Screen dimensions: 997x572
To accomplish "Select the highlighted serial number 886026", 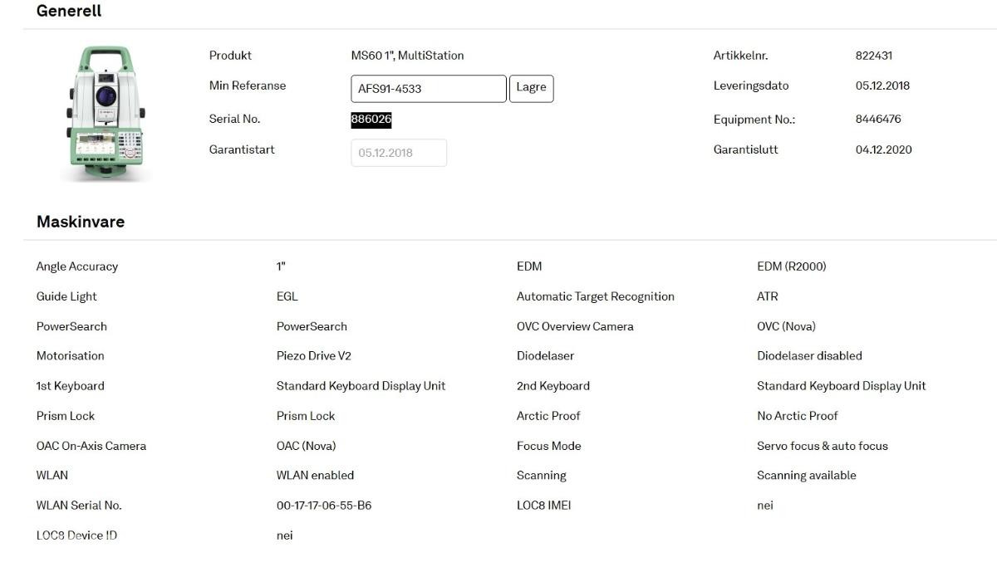I will click(x=371, y=120).
